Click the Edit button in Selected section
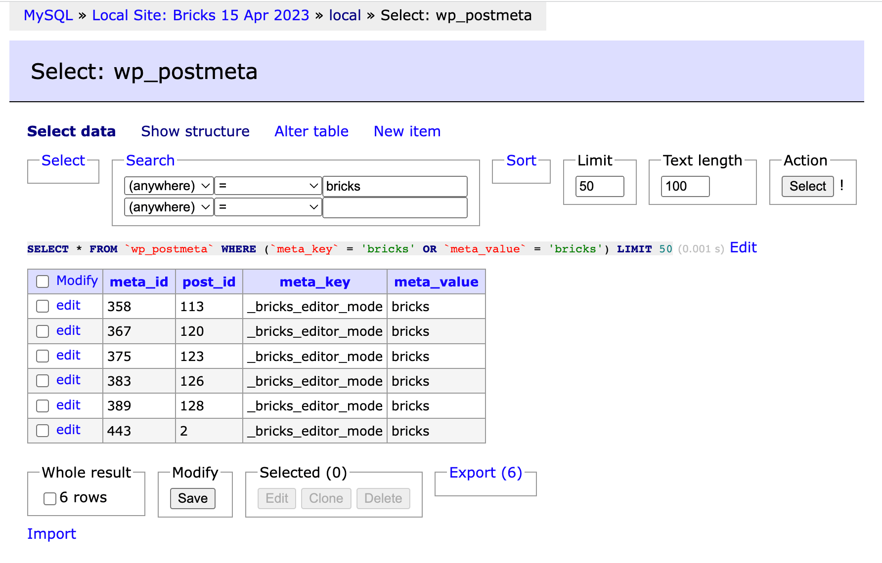The image size is (882, 563). click(x=277, y=498)
